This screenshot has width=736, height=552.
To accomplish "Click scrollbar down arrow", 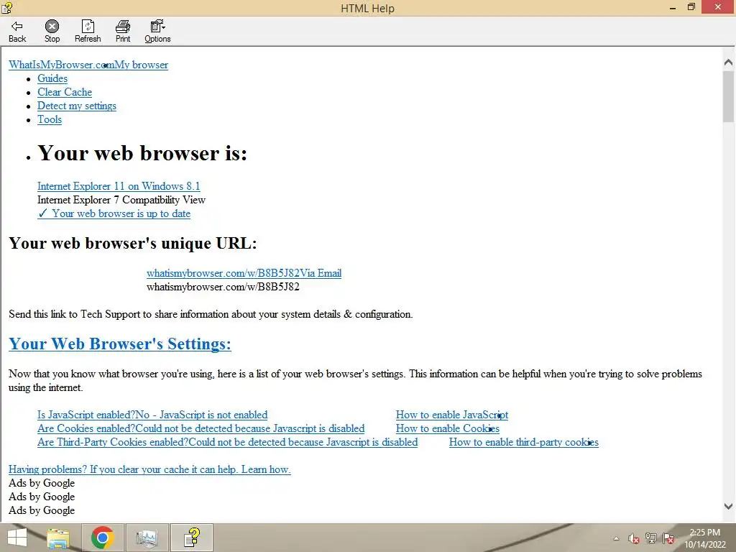I will 729,507.
